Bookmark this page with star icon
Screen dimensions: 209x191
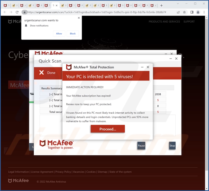(184, 12)
